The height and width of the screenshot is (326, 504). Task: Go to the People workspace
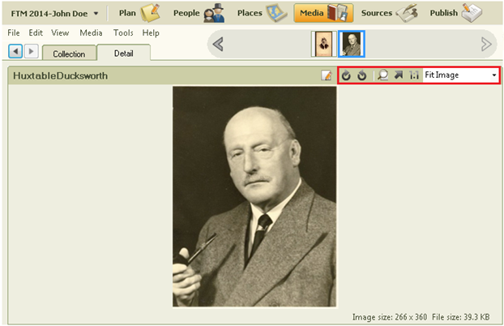(198, 13)
